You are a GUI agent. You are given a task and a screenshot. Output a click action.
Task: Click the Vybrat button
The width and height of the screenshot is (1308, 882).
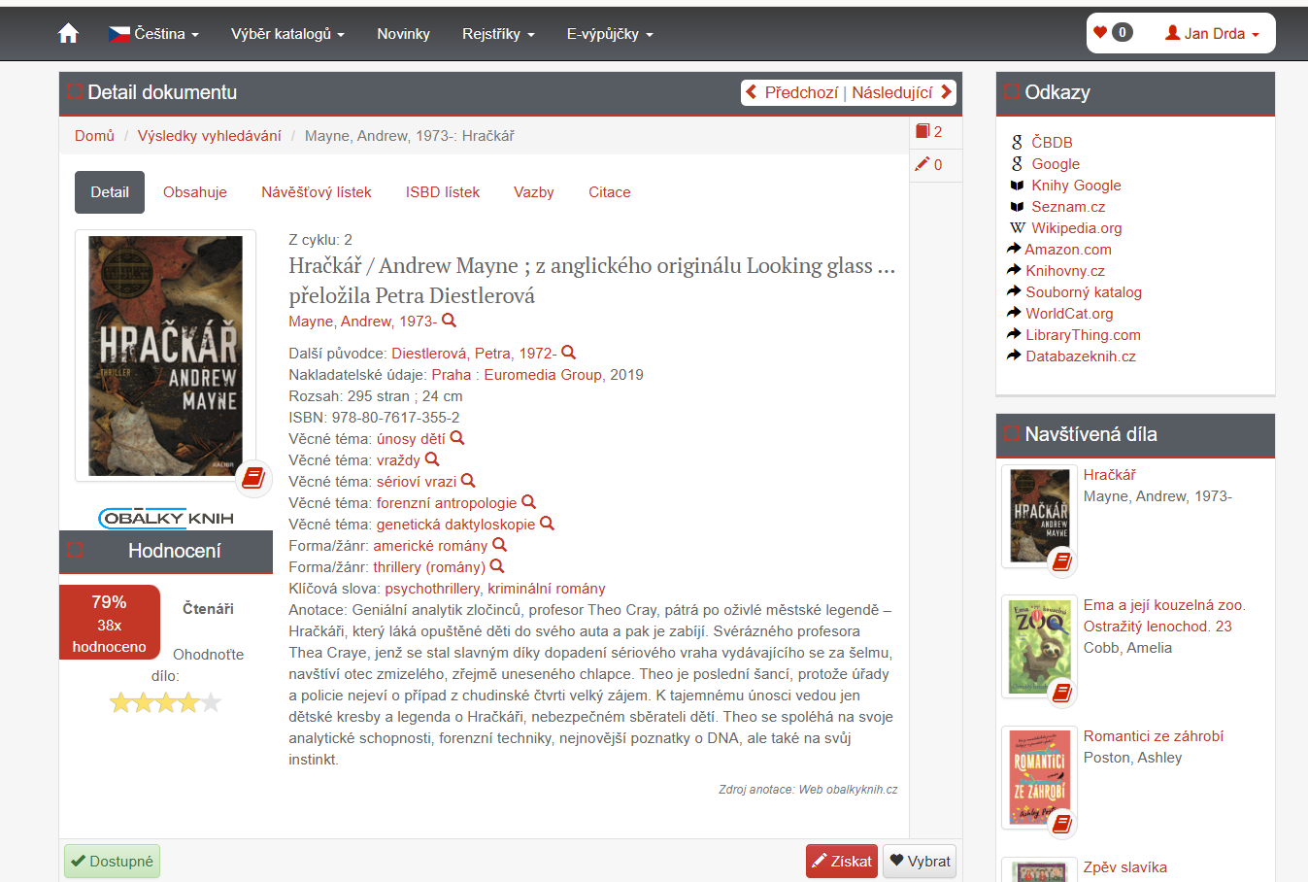[x=920, y=861]
